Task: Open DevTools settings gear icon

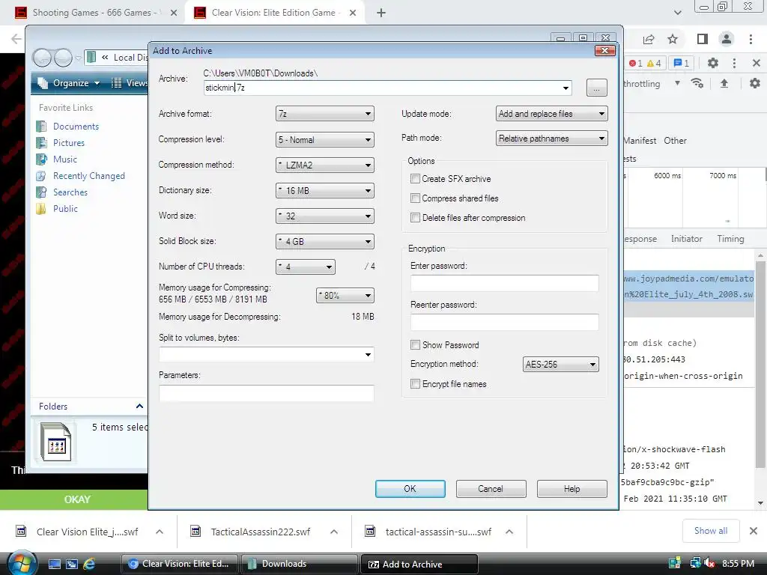Action: click(x=713, y=63)
